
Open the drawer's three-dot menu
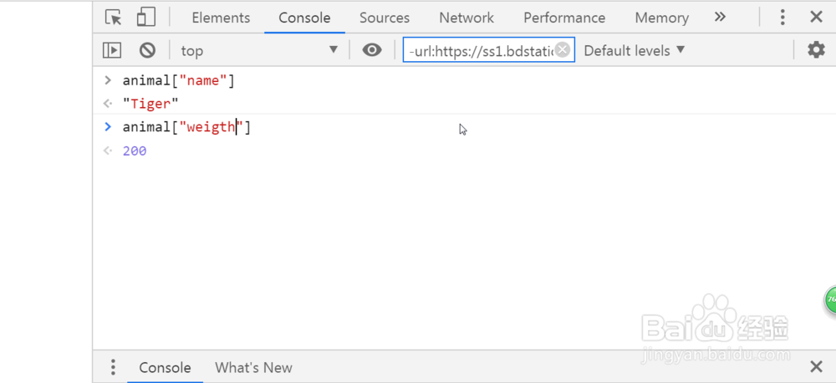point(113,367)
